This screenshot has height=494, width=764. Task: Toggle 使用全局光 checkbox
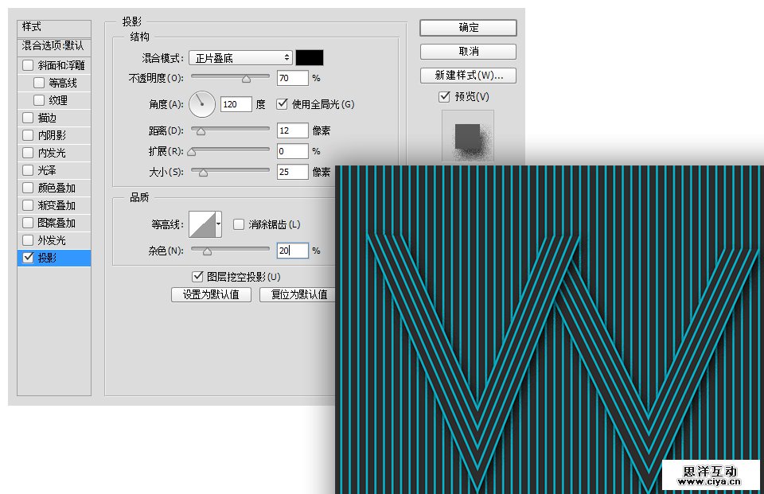282,104
